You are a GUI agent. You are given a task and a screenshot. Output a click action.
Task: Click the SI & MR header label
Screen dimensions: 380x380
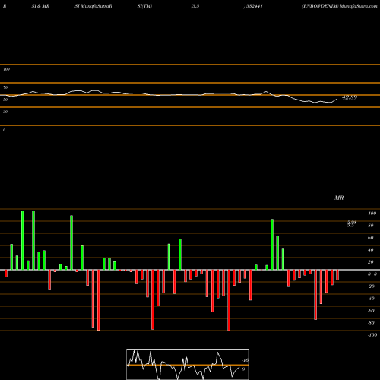point(40,6)
